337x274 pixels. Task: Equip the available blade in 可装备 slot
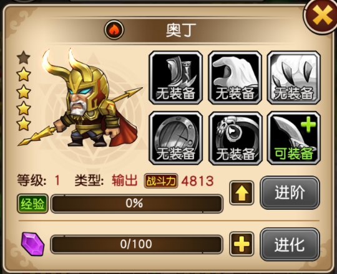293,138
